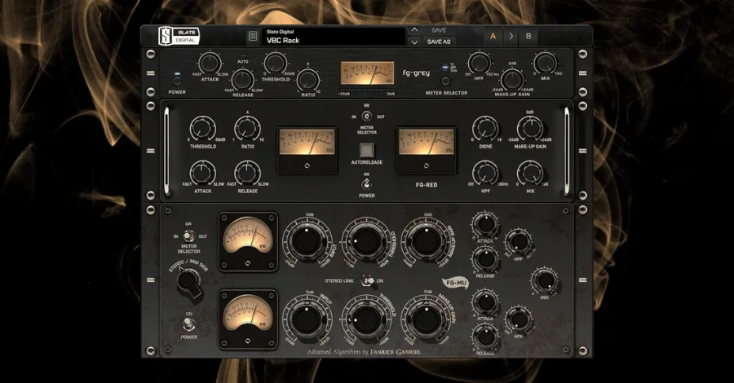The image size is (734, 383).
Task: Flip the FG-Red meter selector switch
Action: 367,116
